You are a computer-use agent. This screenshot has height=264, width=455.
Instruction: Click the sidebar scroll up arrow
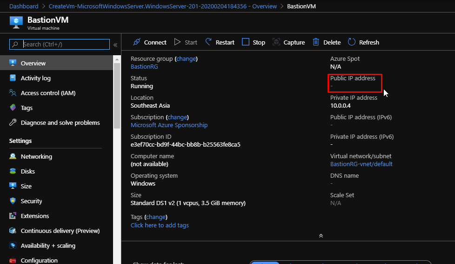click(x=117, y=59)
